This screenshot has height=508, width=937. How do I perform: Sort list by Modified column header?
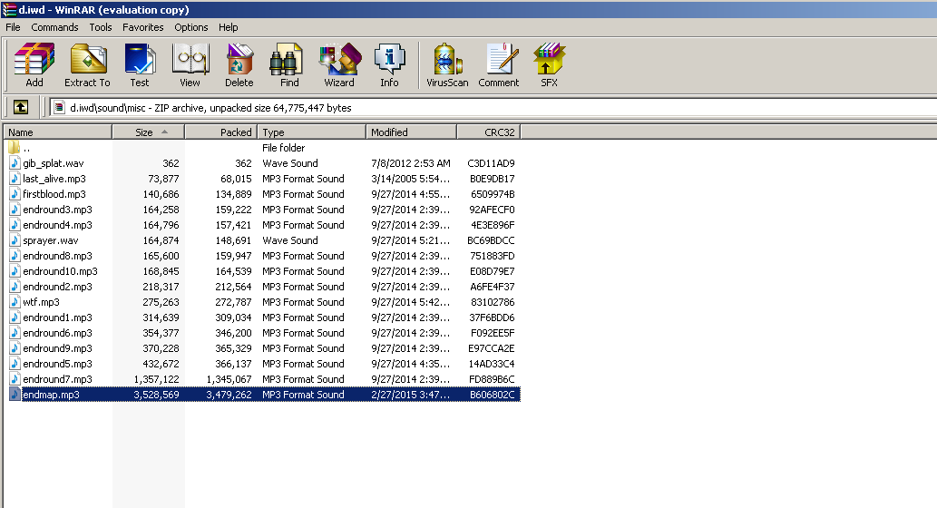pos(411,132)
